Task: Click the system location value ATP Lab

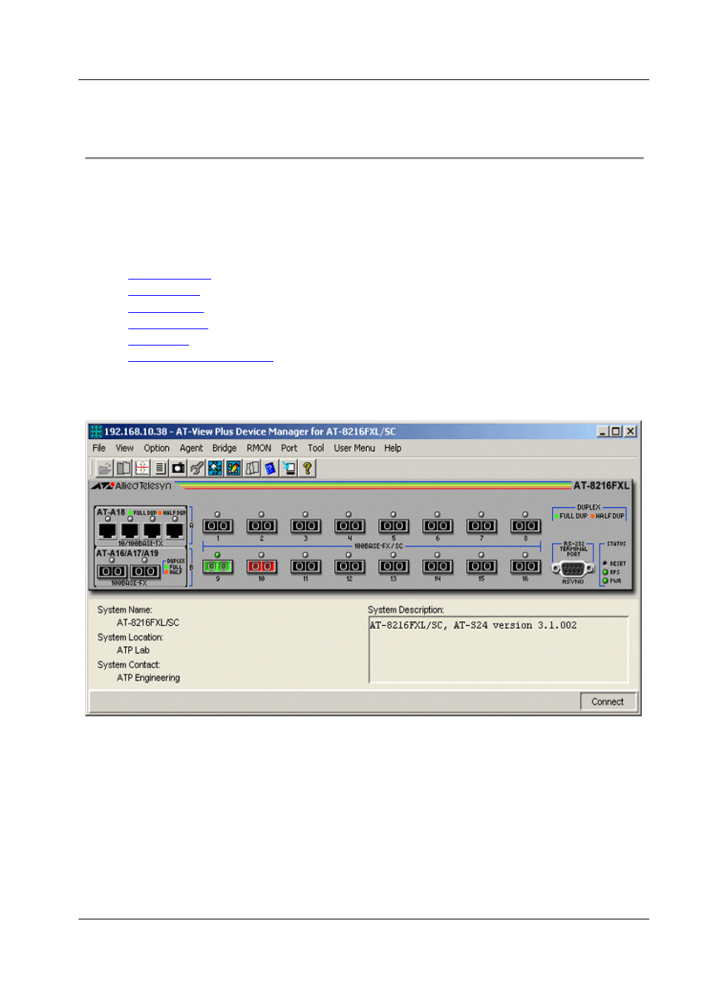Action: click(133, 650)
